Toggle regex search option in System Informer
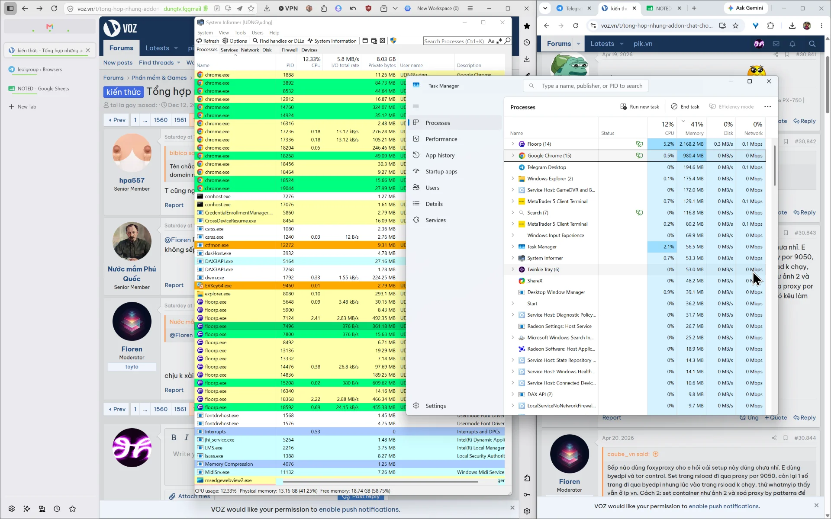Screen dimensions: 831x519 (x=499, y=41)
